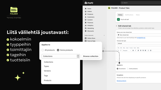Choose Tags from dropdown list
This screenshot has width=161, height=90.
pos(46,75)
